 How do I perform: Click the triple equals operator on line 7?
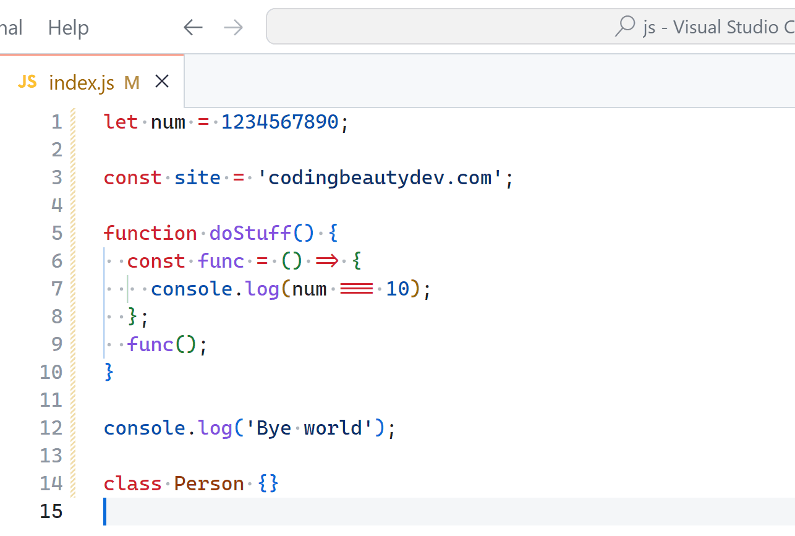tap(357, 289)
